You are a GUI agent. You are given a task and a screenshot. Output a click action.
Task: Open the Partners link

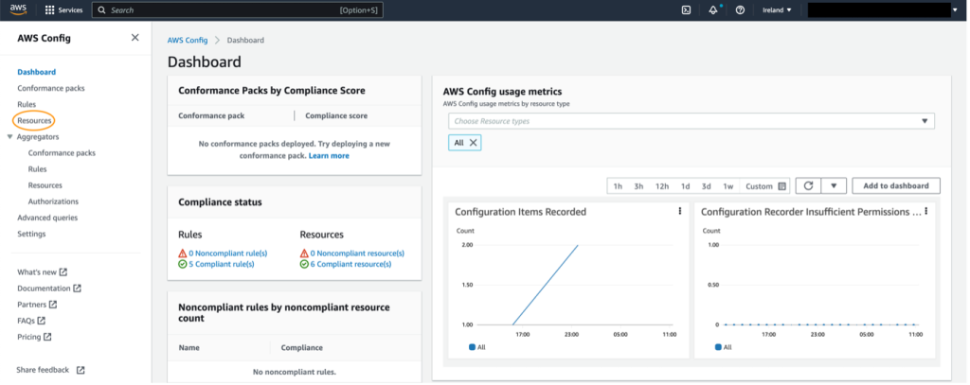click(x=31, y=304)
